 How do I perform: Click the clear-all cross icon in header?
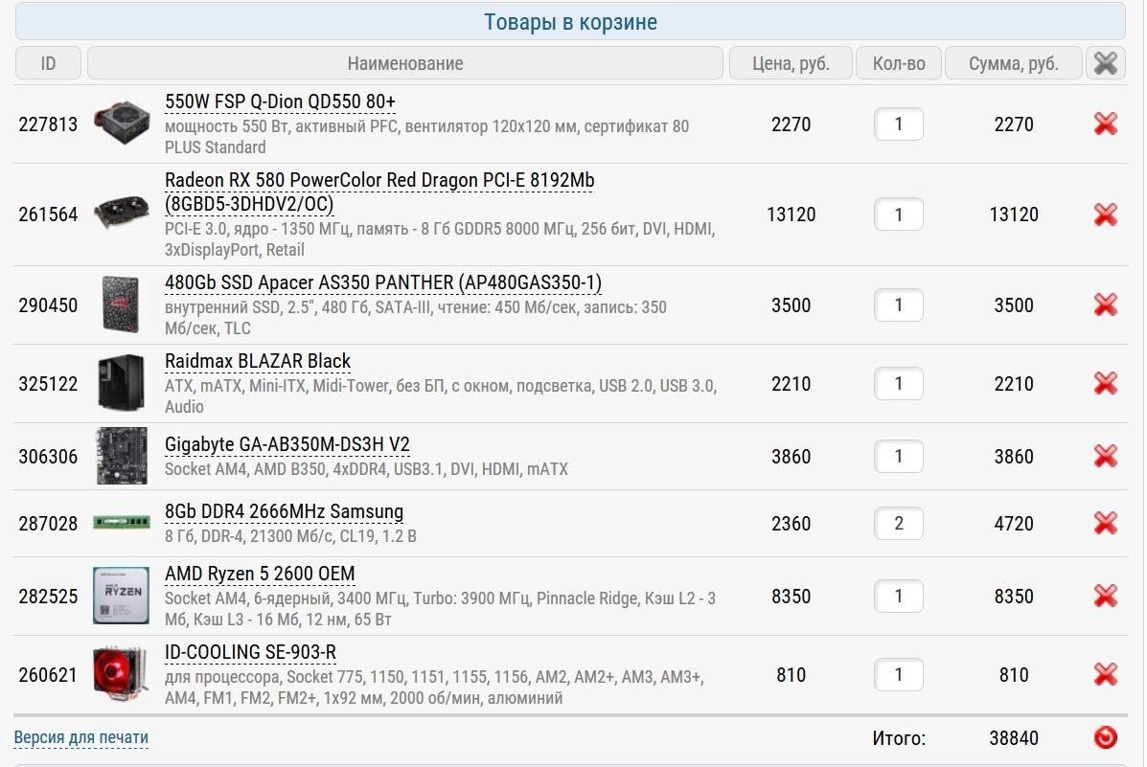tap(1105, 63)
